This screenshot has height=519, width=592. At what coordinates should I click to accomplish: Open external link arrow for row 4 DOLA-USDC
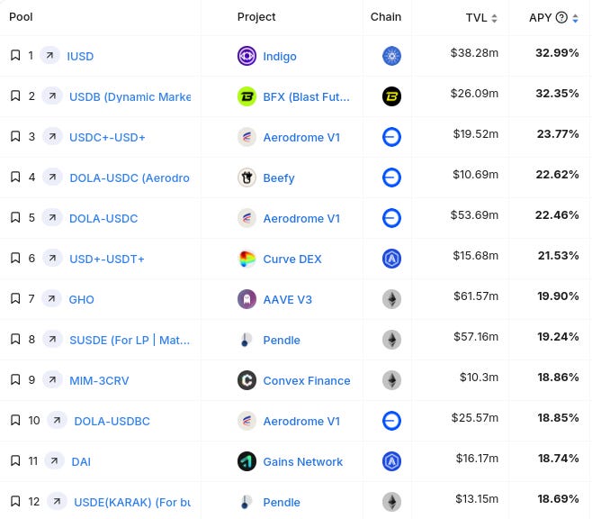(x=52, y=177)
